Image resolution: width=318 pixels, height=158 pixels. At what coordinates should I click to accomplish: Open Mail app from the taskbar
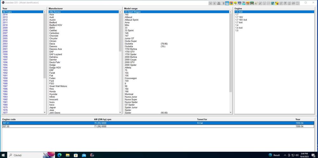pos(84,155)
